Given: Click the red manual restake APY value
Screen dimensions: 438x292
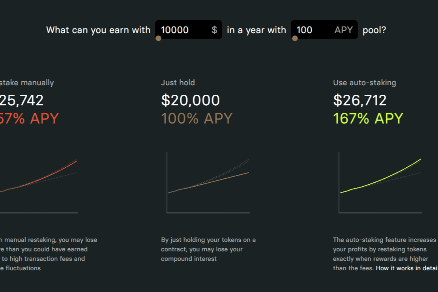Looking at the screenshot, I should coord(29,118).
